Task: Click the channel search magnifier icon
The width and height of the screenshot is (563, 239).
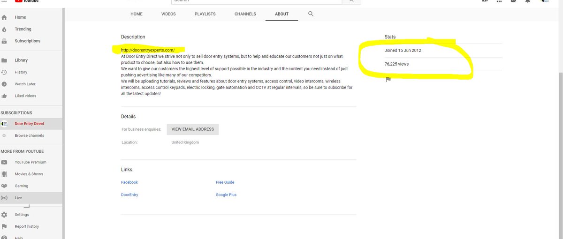Action: click(311, 14)
